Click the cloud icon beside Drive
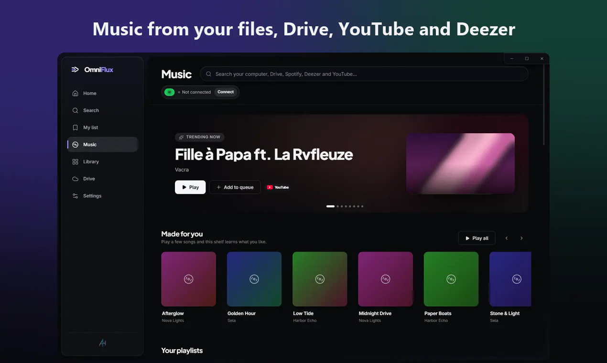This screenshot has width=607, height=363. click(75, 179)
